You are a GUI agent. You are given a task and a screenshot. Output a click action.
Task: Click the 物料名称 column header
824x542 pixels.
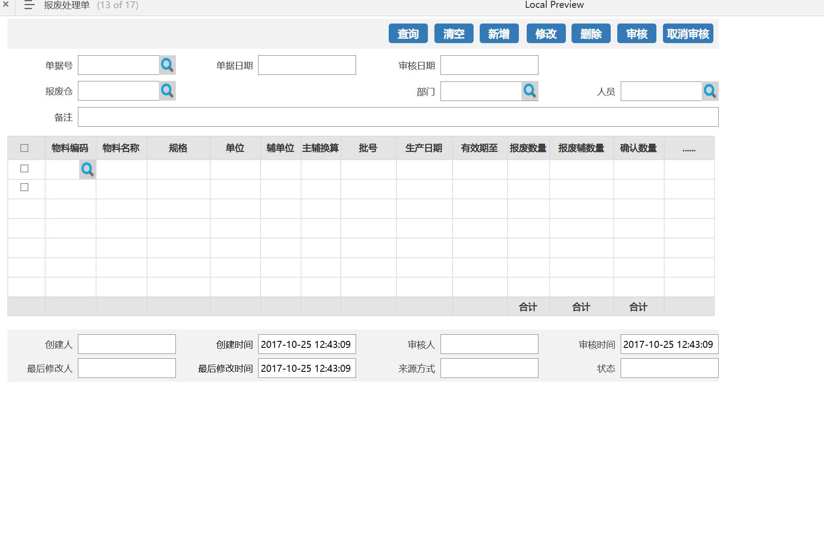[121, 148]
